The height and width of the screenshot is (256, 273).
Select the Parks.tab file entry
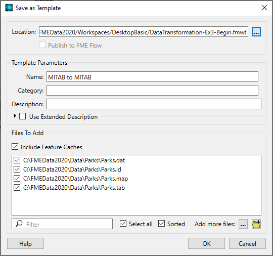click(74, 188)
